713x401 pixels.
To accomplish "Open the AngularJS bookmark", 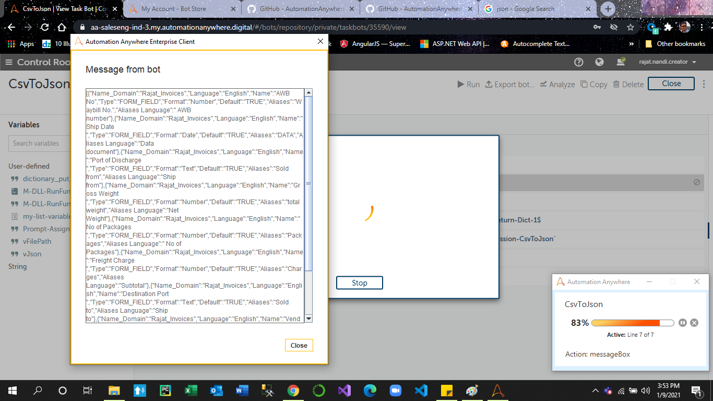I will pyautogui.click(x=375, y=44).
